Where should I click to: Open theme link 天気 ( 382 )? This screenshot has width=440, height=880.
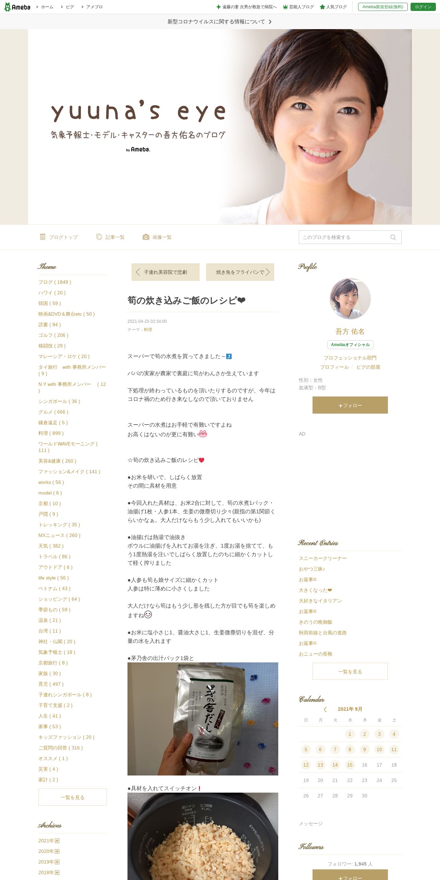coord(51,546)
